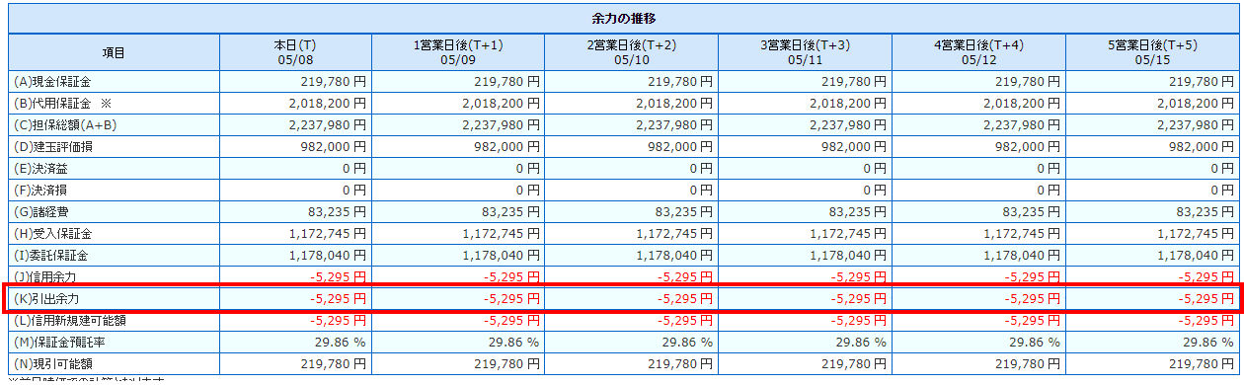Viewport: 1244px width, 385px height.
Task: Click the 5営業日後(T+5) 05/15 column header
Action: (1152, 52)
